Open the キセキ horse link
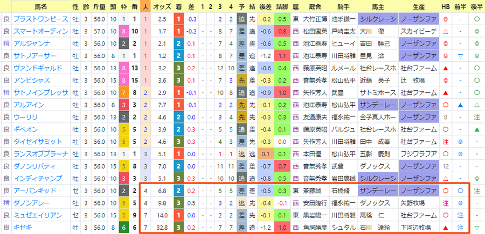 (x=23, y=228)
